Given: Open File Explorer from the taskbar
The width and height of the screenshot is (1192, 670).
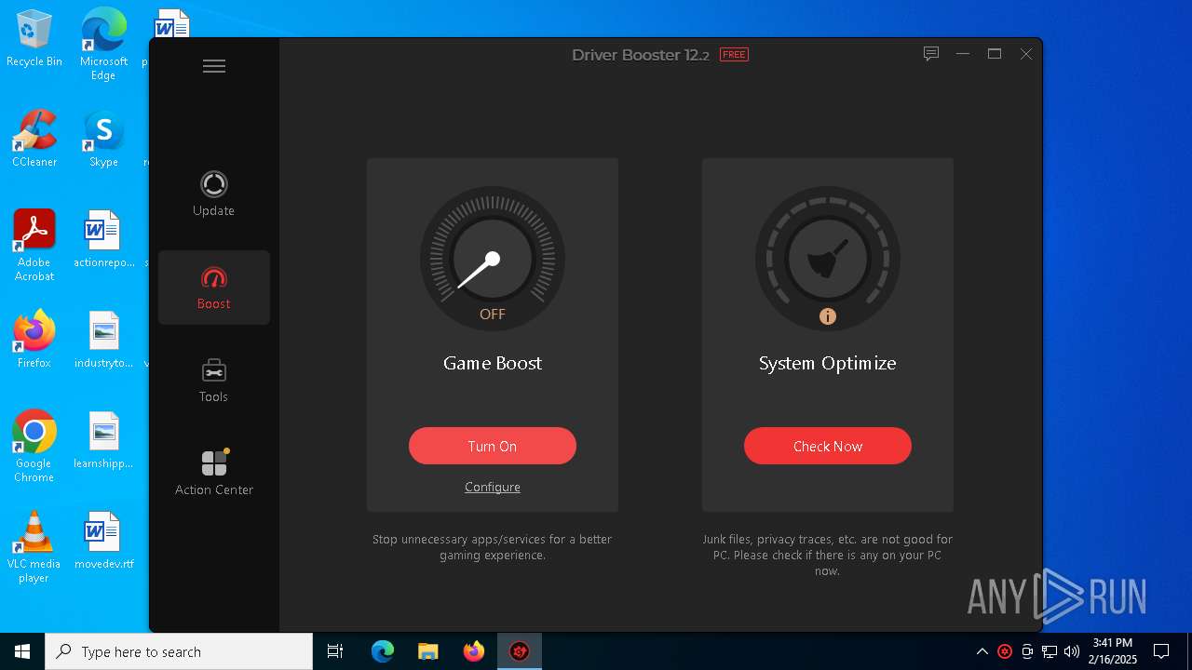Looking at the screenshot, I should tap(427, 651).
